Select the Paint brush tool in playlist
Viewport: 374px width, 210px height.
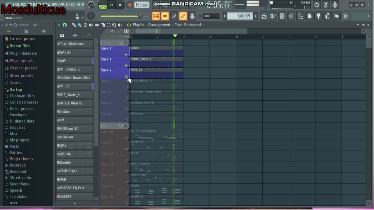click(79, 25)
